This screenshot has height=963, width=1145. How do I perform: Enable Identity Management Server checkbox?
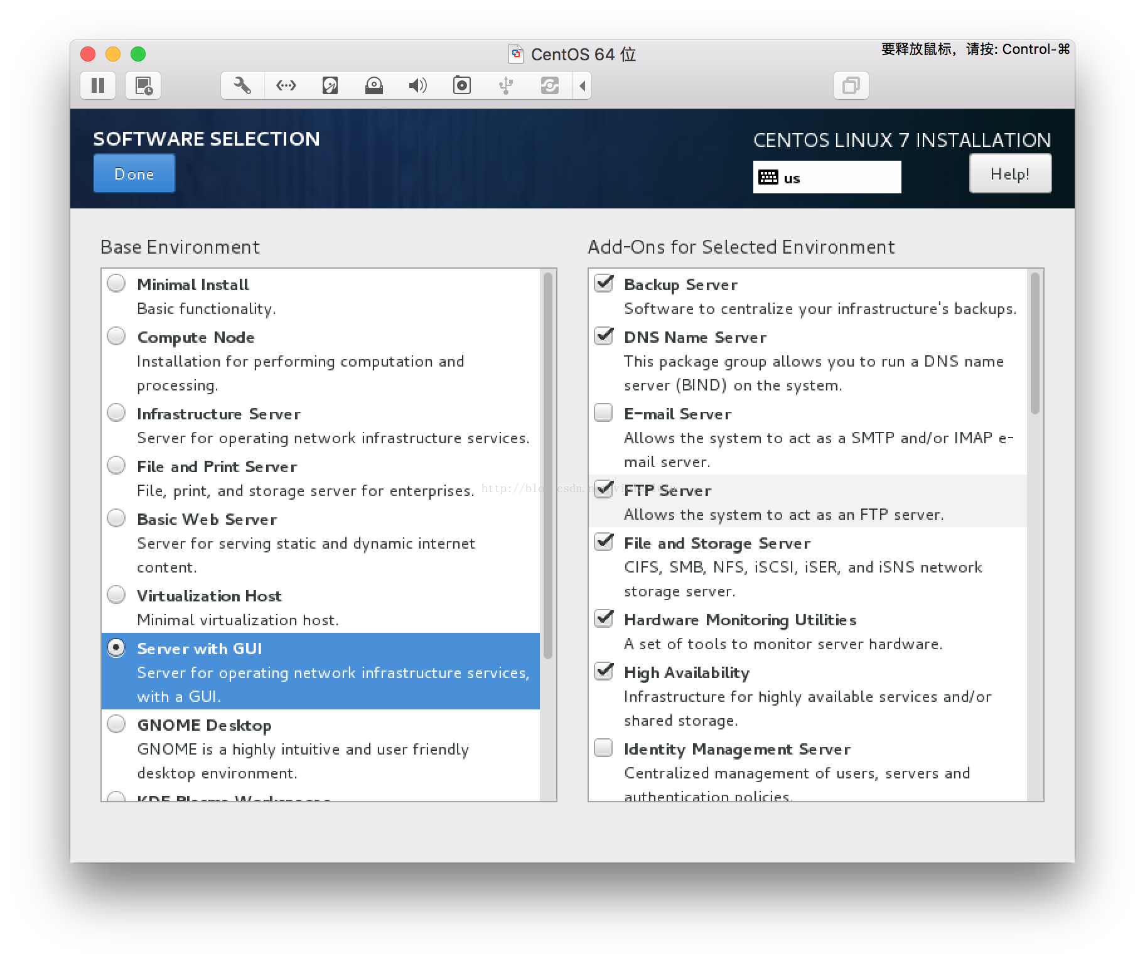[604, 748]
